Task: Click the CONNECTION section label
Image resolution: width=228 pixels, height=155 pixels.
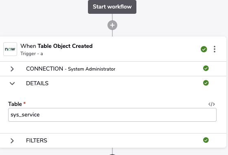Action: click(x=44, y=69)
